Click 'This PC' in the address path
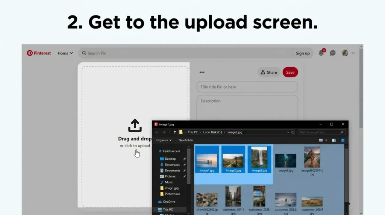The width and height of the screenshot is (385, 215). pyautogui.click(x=192, y=132)
